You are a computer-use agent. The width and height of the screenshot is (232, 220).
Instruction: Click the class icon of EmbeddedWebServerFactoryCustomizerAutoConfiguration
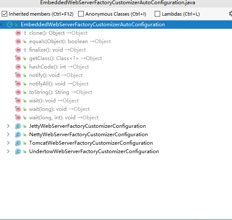[x=10, y=25]
